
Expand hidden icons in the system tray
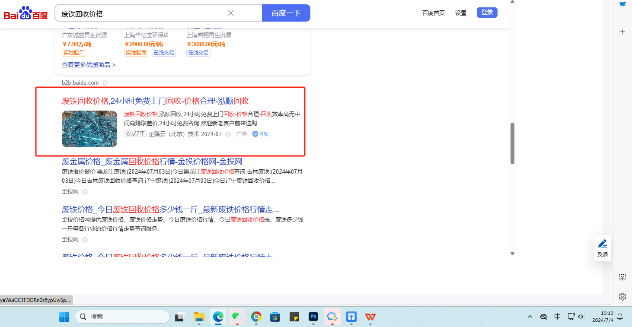tap(530, 317)
